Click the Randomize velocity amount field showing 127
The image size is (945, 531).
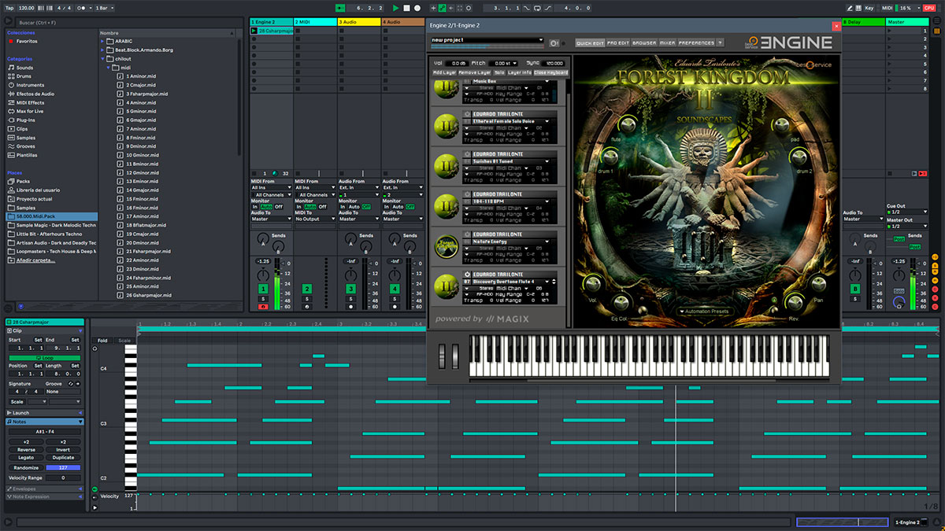click(x=63, y=467)
